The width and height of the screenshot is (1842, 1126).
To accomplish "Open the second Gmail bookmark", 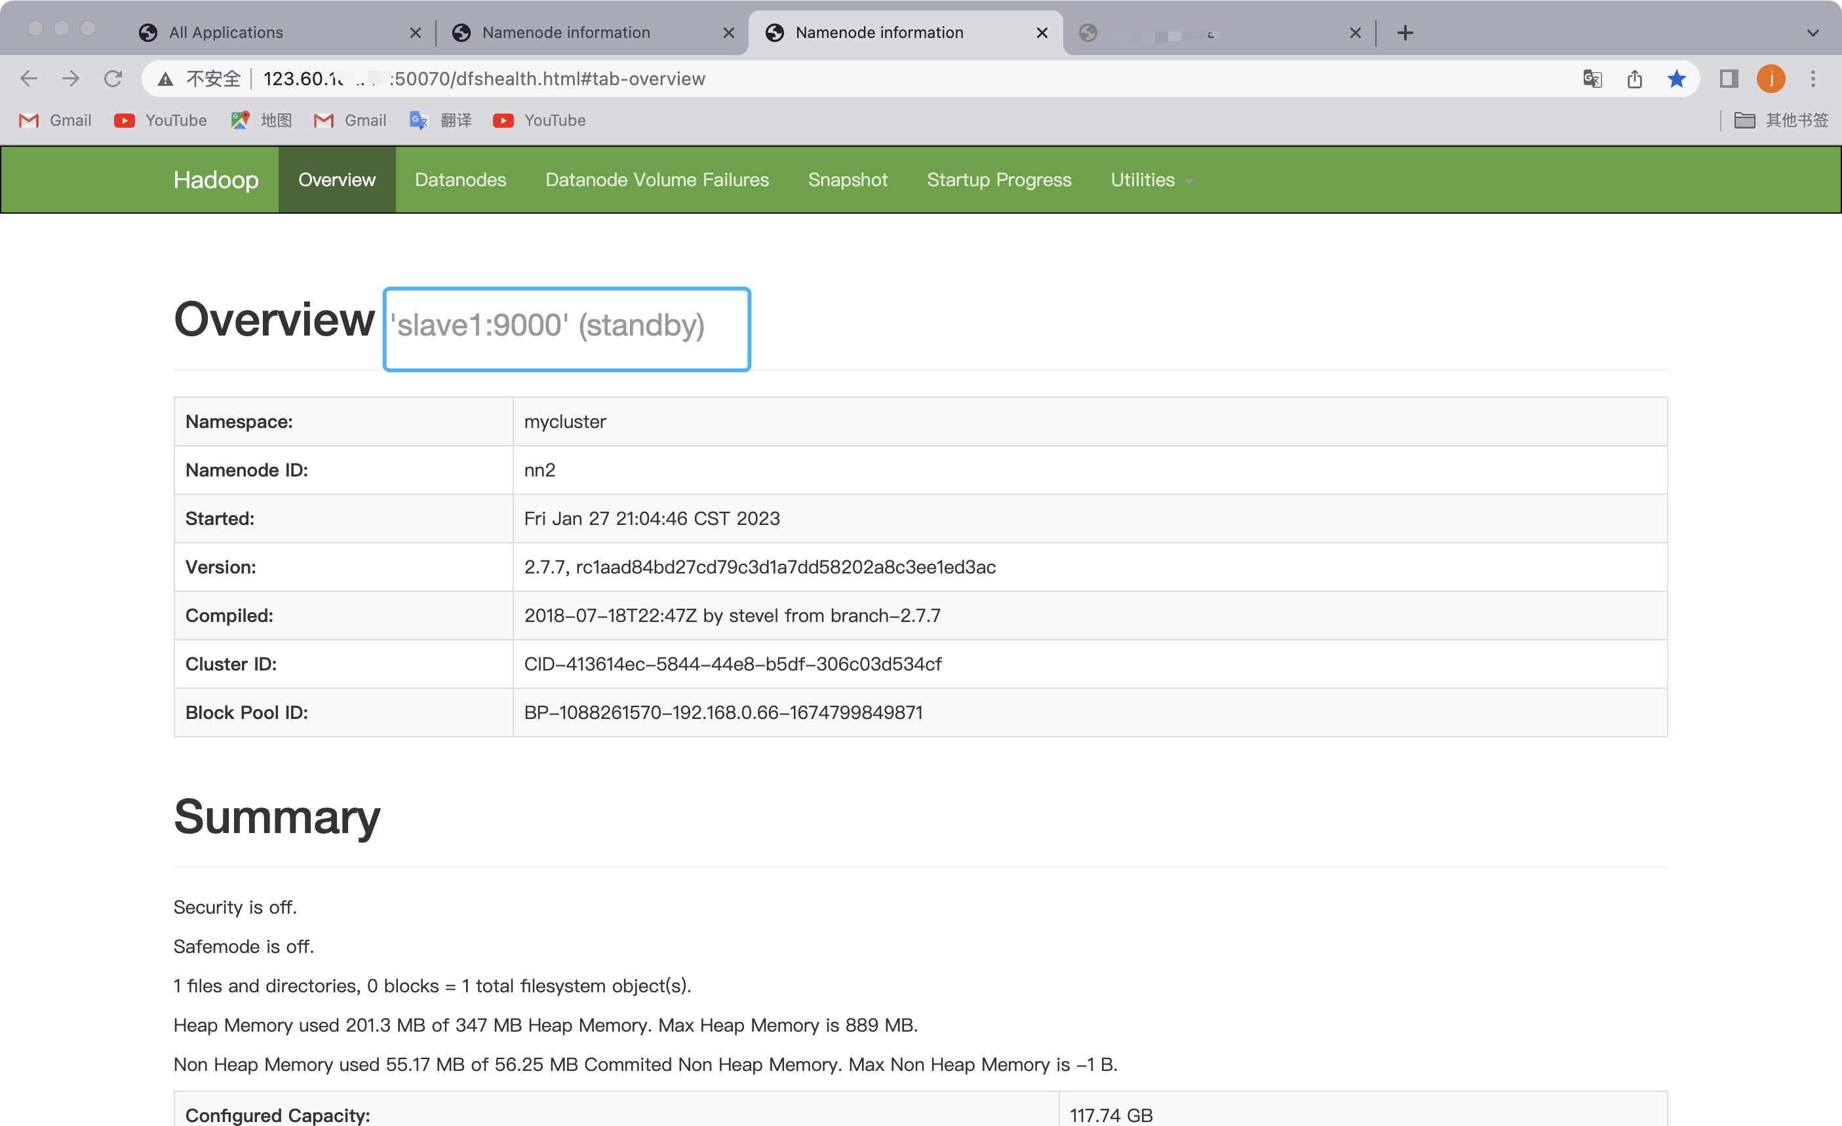I will click(350, 121).
